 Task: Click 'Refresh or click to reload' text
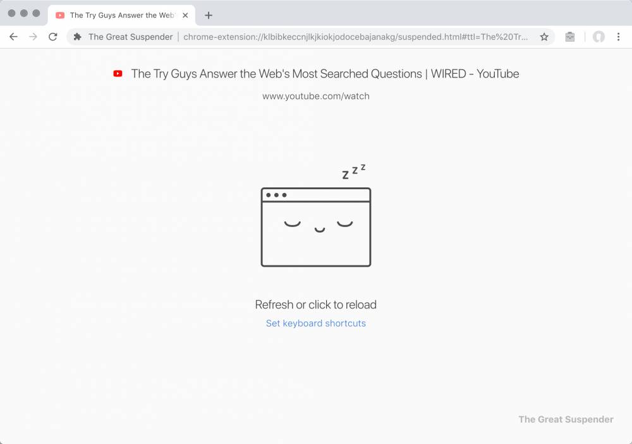click(315, 305)
